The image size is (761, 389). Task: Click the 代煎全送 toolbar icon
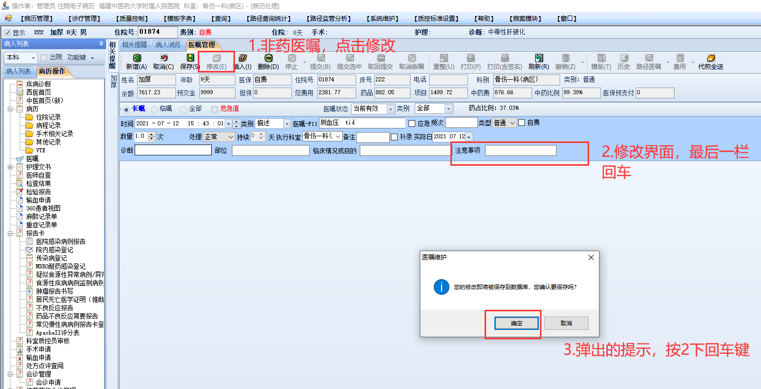(x=711, y=58)
